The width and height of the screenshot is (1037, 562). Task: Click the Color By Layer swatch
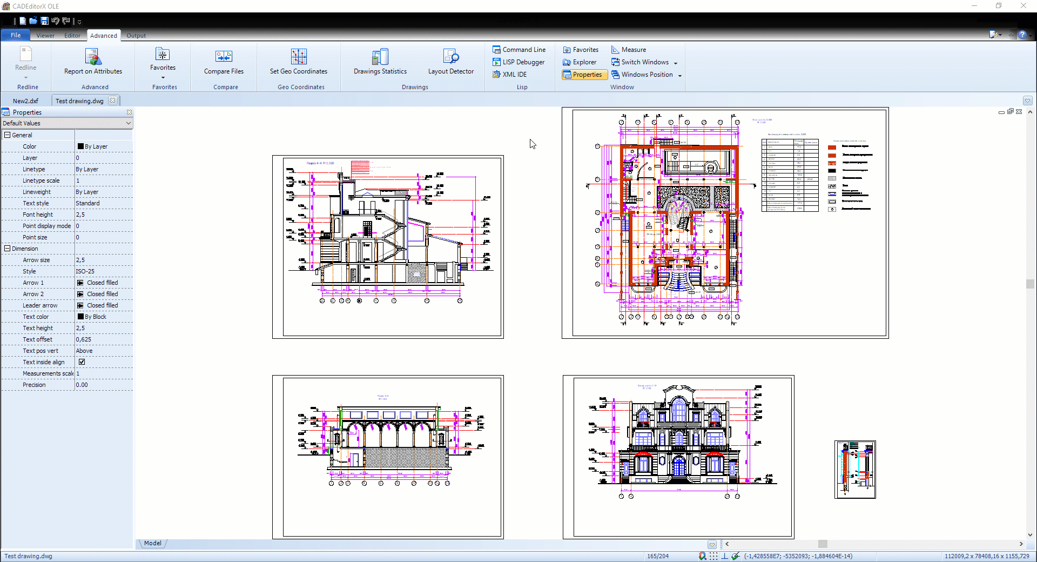click(x=80, y=146)
